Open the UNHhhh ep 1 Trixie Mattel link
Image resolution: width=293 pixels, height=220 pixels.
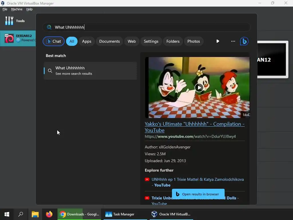pyautogui.click(x=198, y=182)
